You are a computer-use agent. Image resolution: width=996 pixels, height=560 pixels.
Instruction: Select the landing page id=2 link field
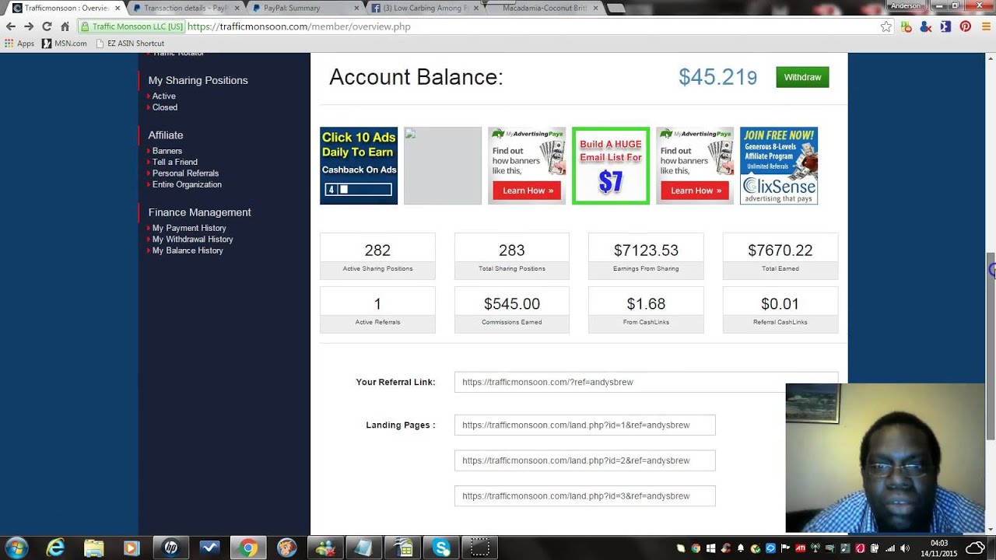pyautogui.click(x=584, y=460)
